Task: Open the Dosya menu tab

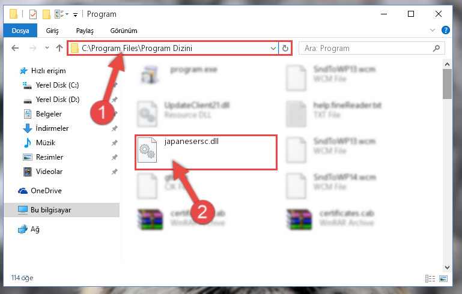Action: (20, 31)
